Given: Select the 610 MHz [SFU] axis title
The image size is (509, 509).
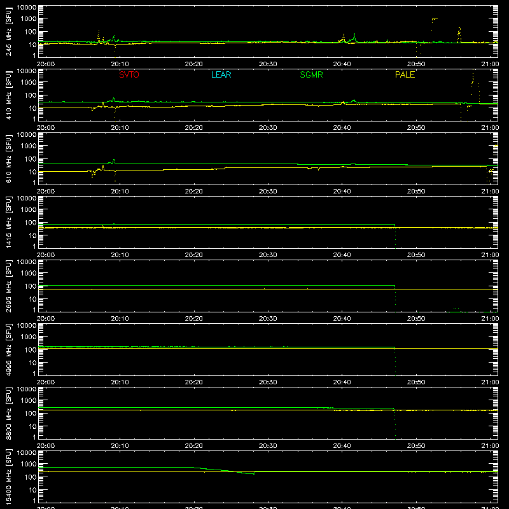Looking at the screenshot, I should pos(8,158).
